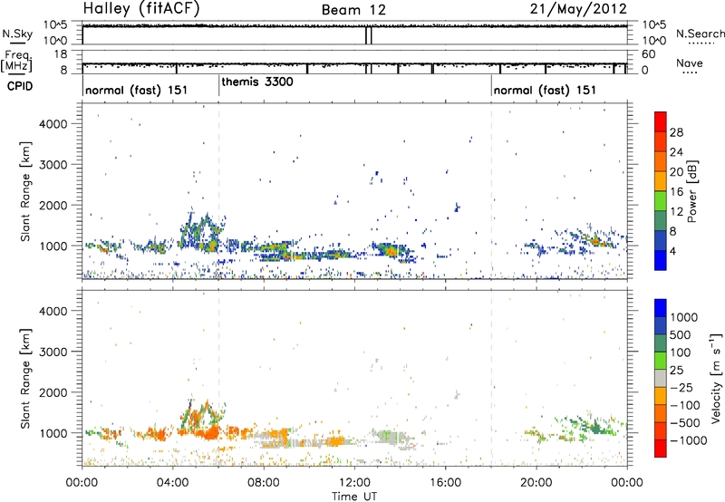Click dashed 18:00 mode-change line in Velocity panel

point(491,378)
